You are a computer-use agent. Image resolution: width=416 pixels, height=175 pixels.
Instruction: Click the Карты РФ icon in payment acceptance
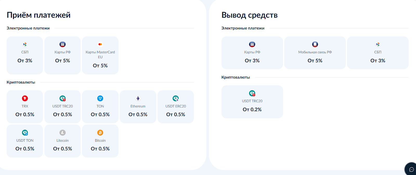click(62, 44)
